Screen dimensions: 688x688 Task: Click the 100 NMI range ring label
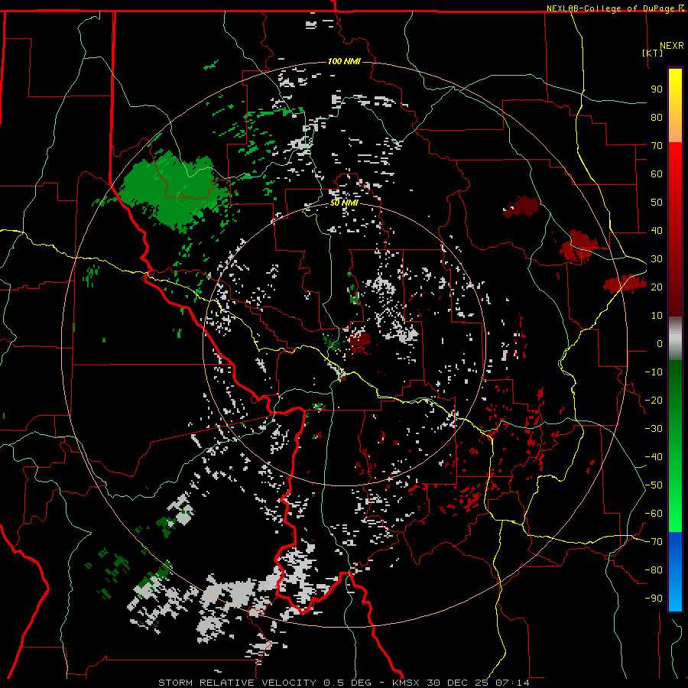pos(344,61)
